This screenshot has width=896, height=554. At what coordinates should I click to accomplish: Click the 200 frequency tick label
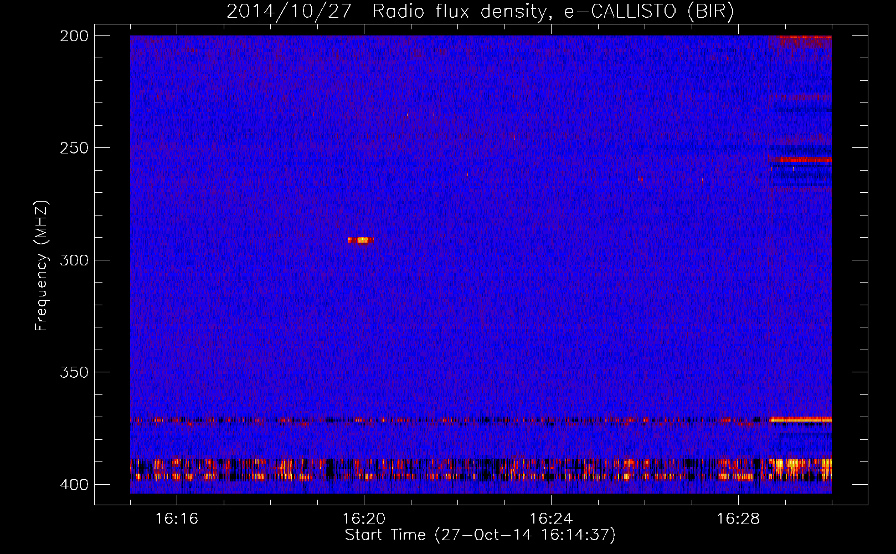tap(74, 36)
